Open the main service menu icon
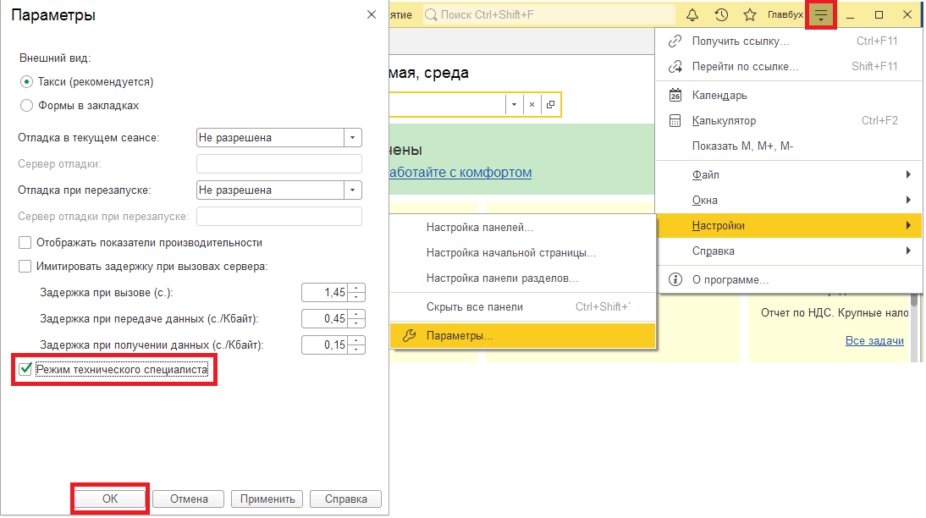This screenshot has width=926, height=518. click(821, 15)
